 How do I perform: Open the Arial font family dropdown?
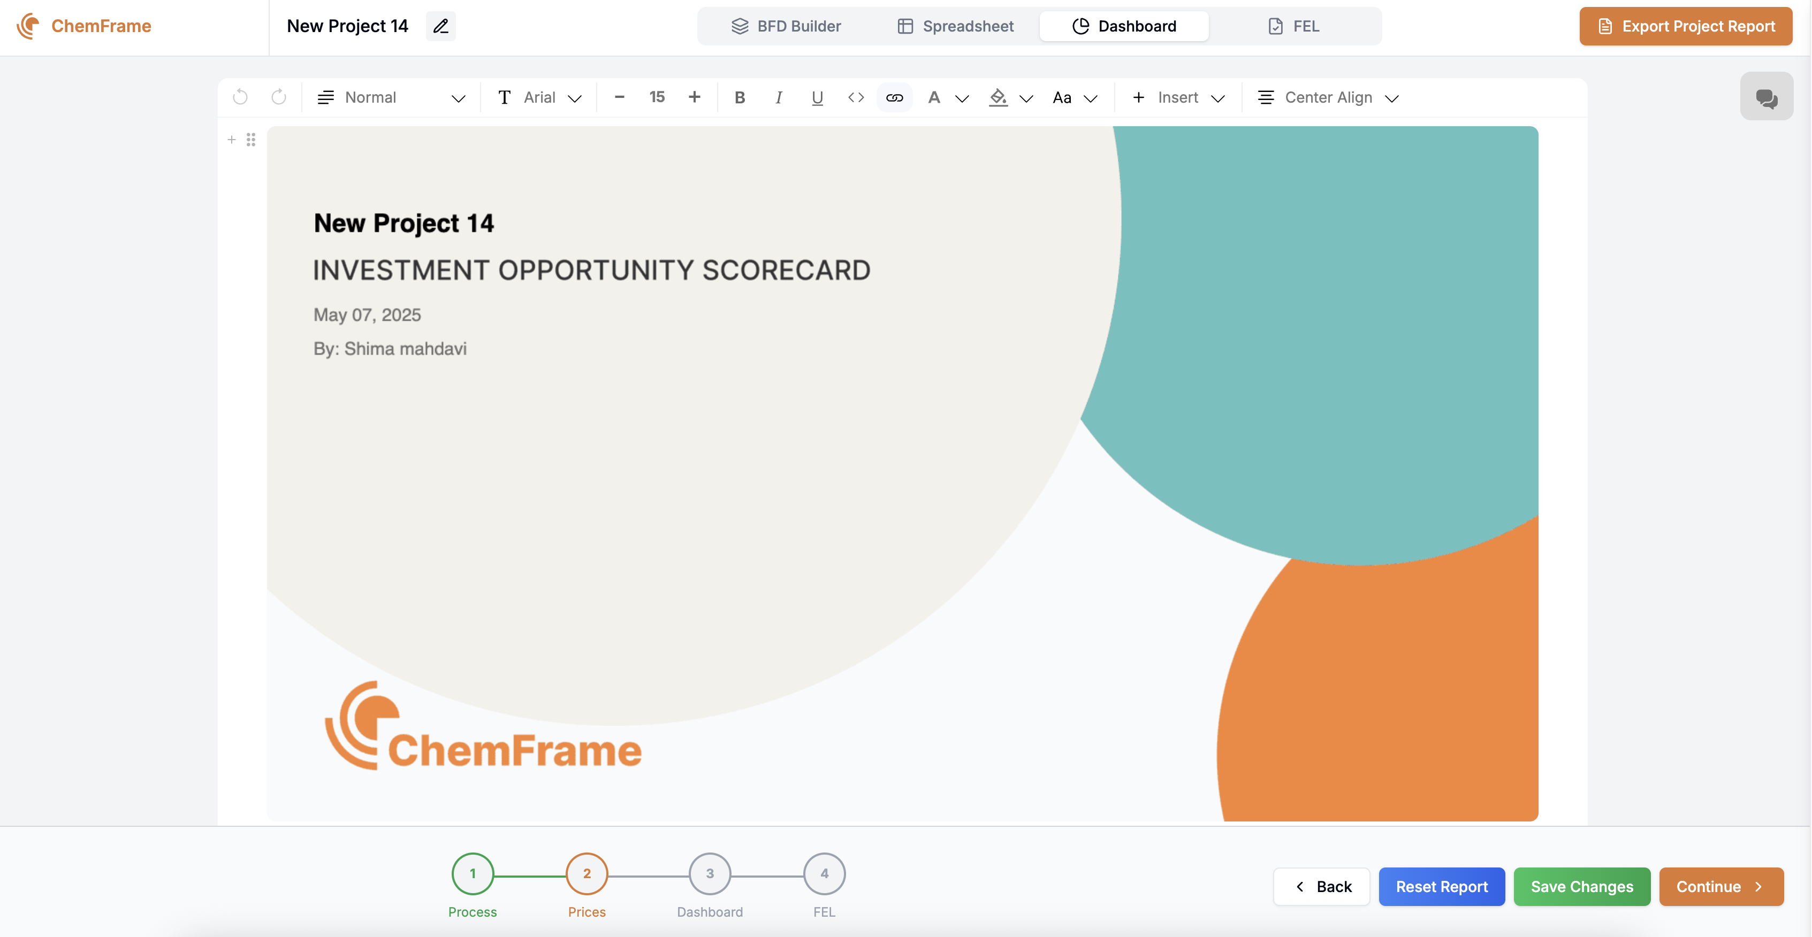point(539,97)
